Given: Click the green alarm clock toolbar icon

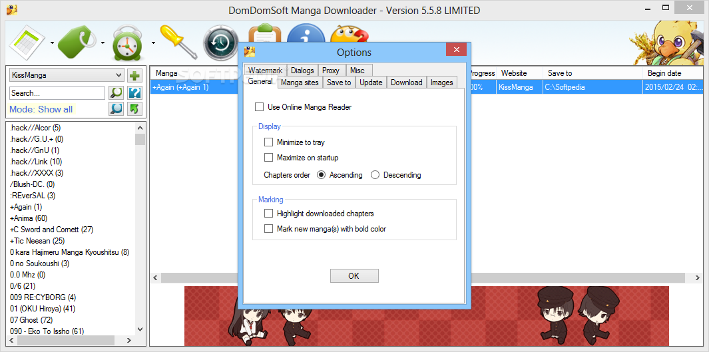Looking at the screenshot, I should [x=128, y=43].
